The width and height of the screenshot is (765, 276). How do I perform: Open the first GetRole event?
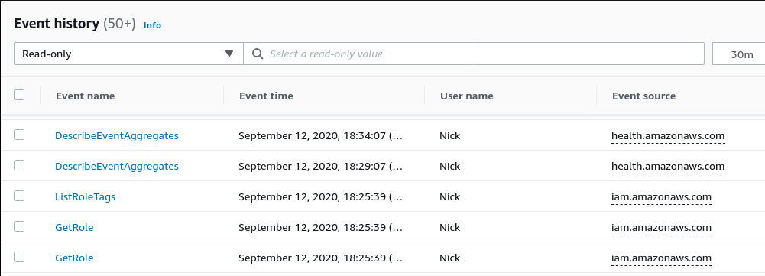(74, 228)
